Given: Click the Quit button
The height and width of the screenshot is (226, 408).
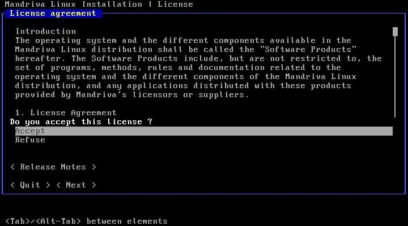Looking at the screenshot, I should (30, 185).
